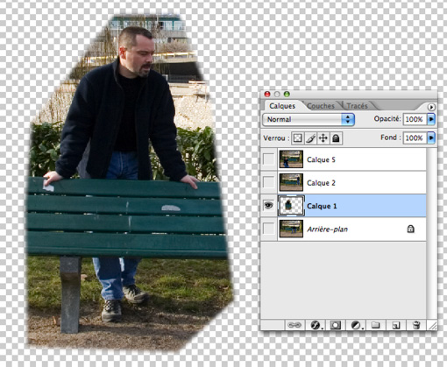Click the Opacité 100% value field
The image size is (447, 367).
[x=415, y=119]
